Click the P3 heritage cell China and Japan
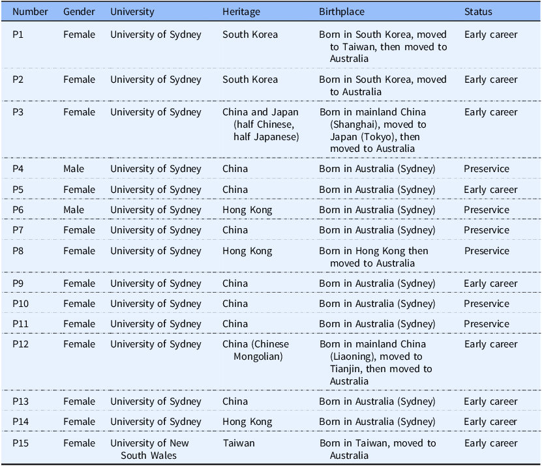The width and height of the screenshot is (542, 466). (261, 124)
